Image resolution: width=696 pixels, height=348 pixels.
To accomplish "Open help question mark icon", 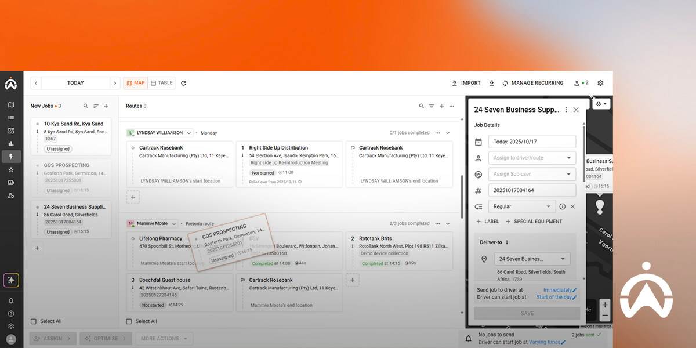I will coord(11,314).
